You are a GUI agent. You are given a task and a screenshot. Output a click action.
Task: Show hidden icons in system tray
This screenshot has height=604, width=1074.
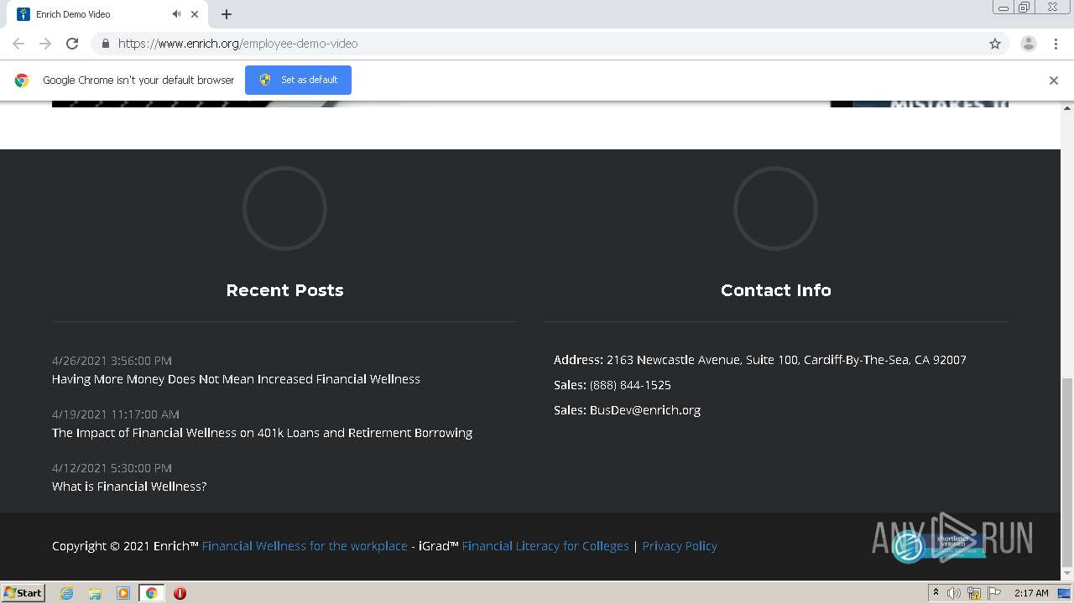936,593
